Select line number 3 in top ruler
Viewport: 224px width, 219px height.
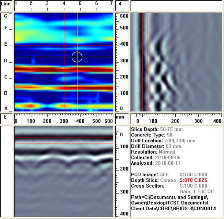(x=47, y=3)
